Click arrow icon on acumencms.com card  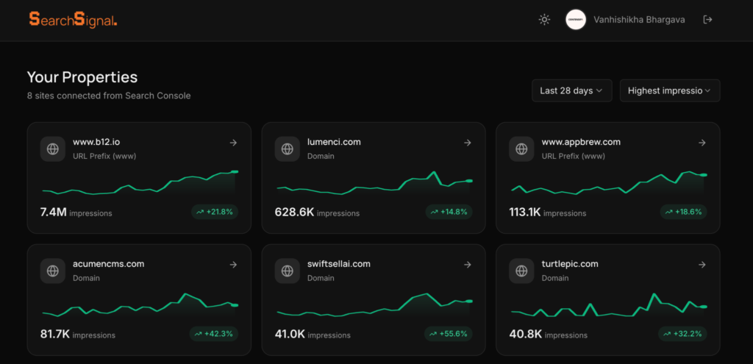pyautogui.click(x=233, y=265)
